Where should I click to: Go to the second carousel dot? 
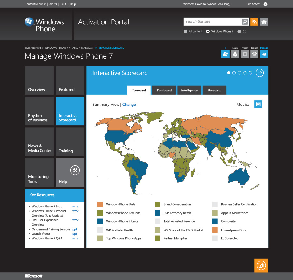point(234,73)
